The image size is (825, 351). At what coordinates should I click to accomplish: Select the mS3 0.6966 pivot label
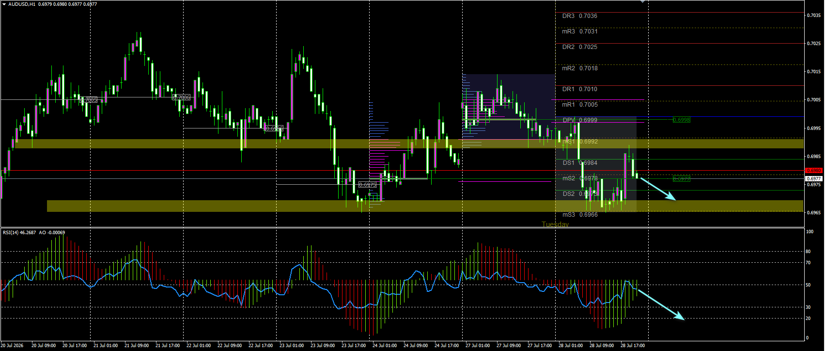tap(579, 215)
